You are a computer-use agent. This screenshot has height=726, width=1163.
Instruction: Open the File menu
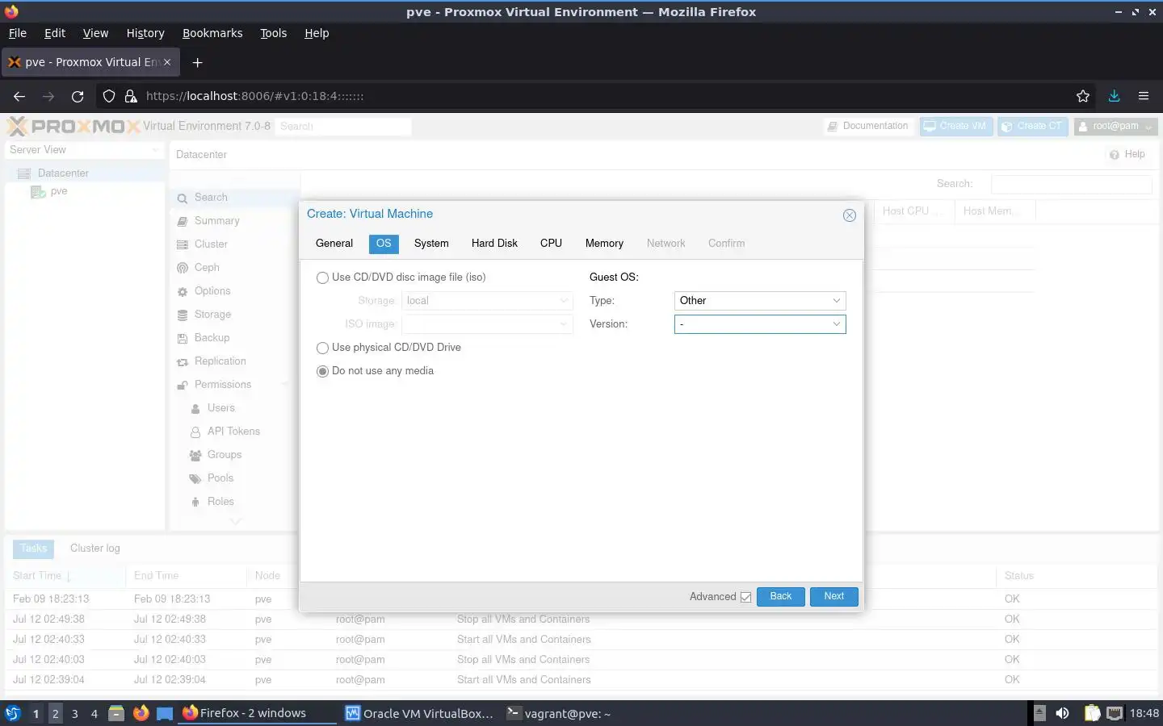tap(18, 33)
